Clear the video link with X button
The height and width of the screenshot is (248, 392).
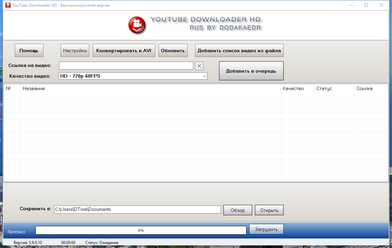pyautogui.click(x=199, y=66)
